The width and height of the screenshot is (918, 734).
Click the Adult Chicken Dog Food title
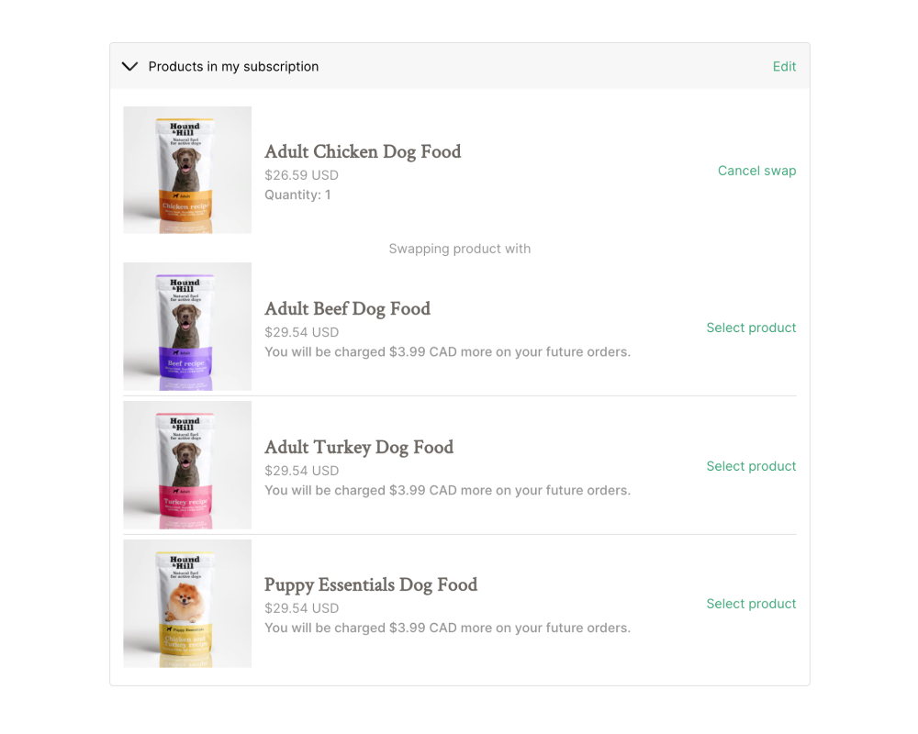click(x=363, y=151)
